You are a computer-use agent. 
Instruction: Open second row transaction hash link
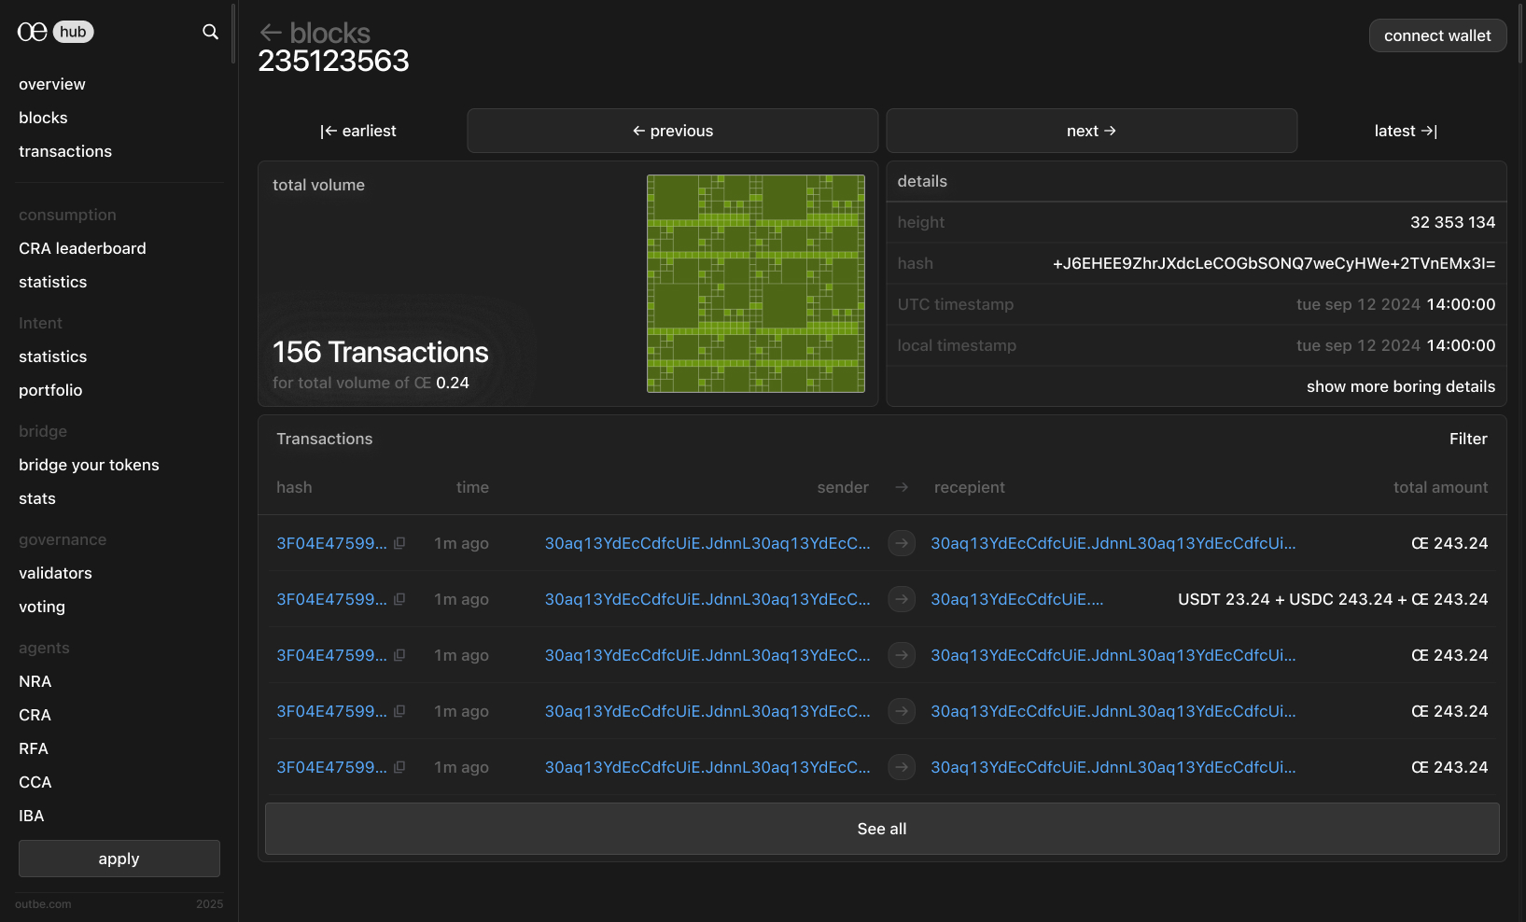pyautogui.click(x=331, y=599)
